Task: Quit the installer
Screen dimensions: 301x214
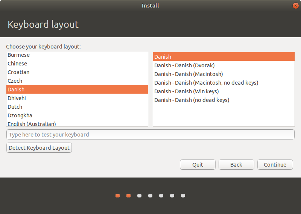Action: point(198,165)
